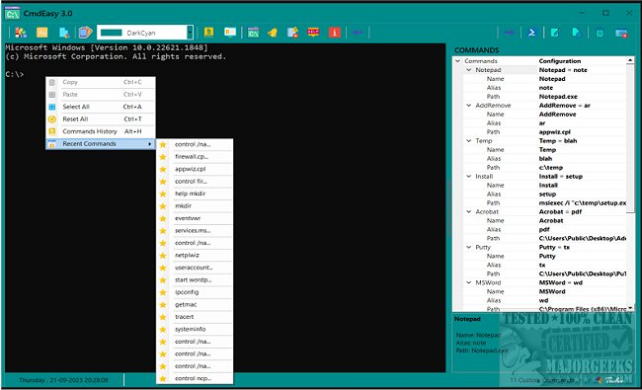Click the blue right arrow icon
The image size is (642, 390).
509,33
